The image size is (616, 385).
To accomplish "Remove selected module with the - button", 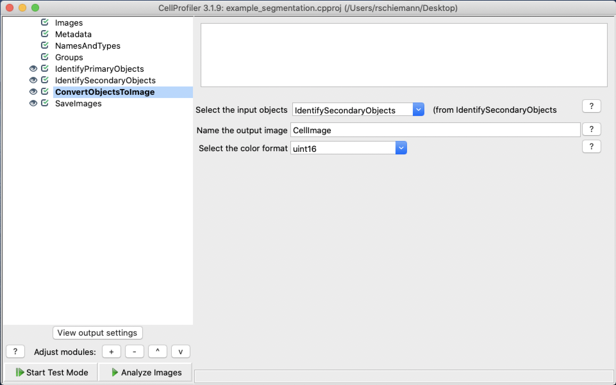I will pos(134,352).
